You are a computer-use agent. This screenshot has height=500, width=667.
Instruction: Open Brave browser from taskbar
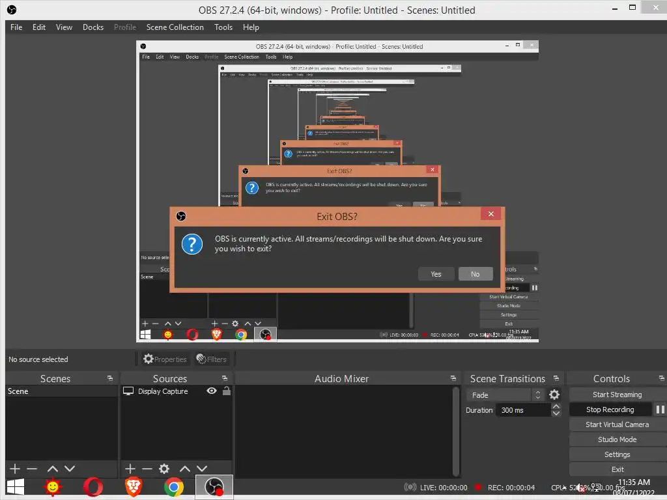[x=134, y=487]
